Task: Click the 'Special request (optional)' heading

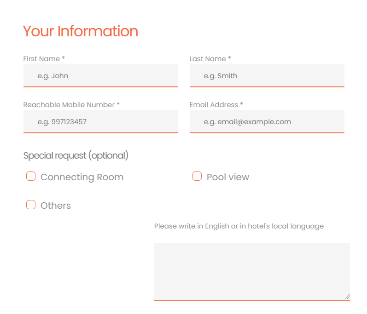Action: (x=76, y=155)
